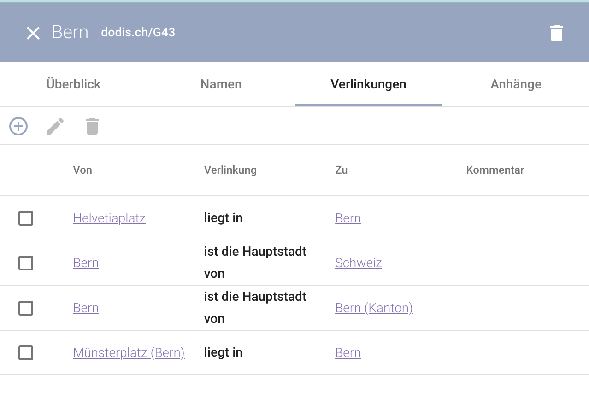Follow the Schweiz link

click(358, 263)
